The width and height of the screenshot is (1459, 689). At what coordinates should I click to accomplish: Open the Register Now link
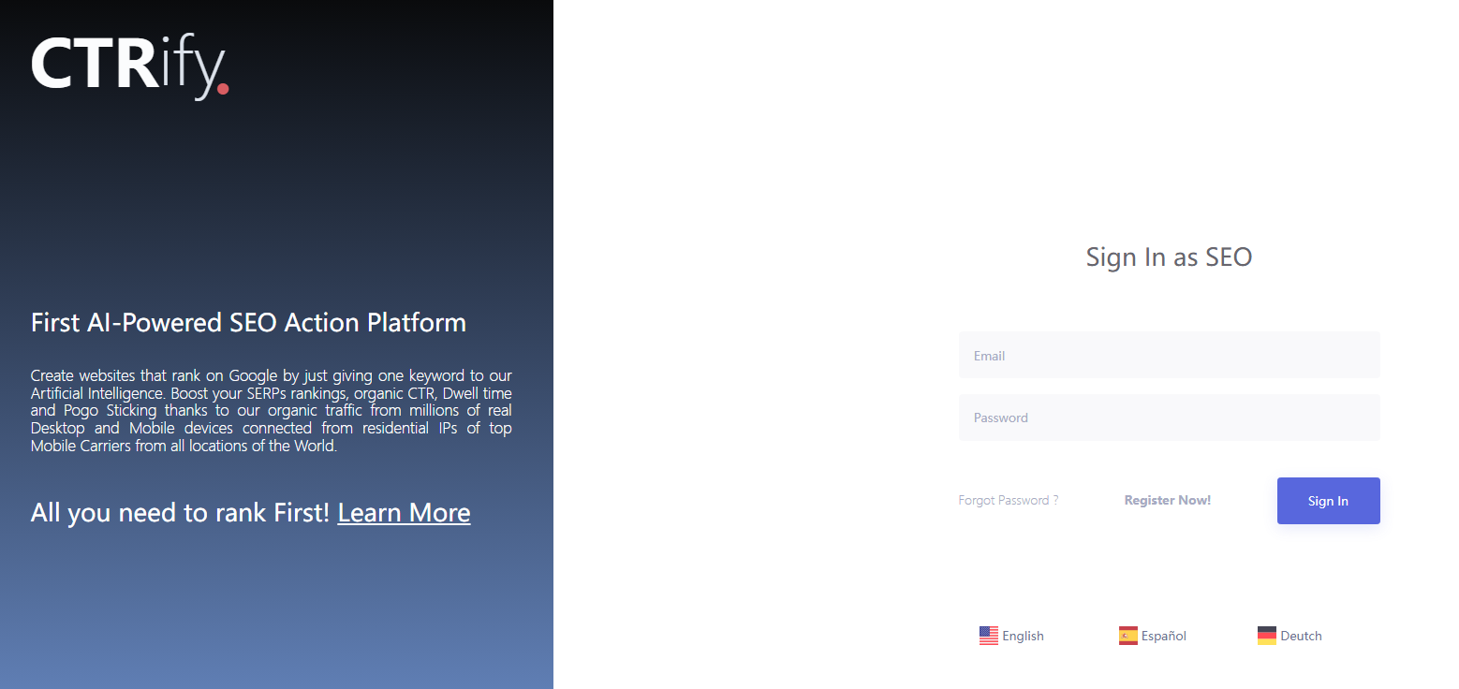coord(1168,500)
